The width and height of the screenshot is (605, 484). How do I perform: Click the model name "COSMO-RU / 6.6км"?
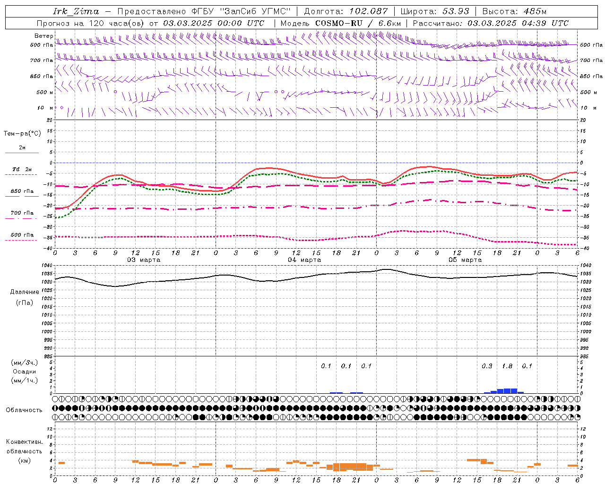point(358,23)
